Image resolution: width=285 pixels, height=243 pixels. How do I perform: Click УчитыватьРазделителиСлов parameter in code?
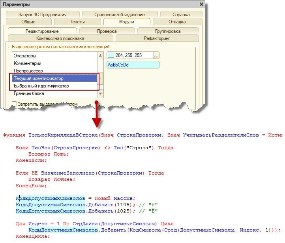[221, 135]
